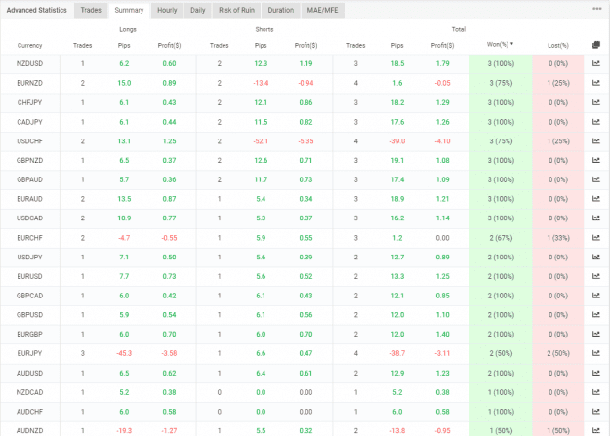Open the chart icon for AUDCHF row
610x436 pixels.
click(596, 412)
